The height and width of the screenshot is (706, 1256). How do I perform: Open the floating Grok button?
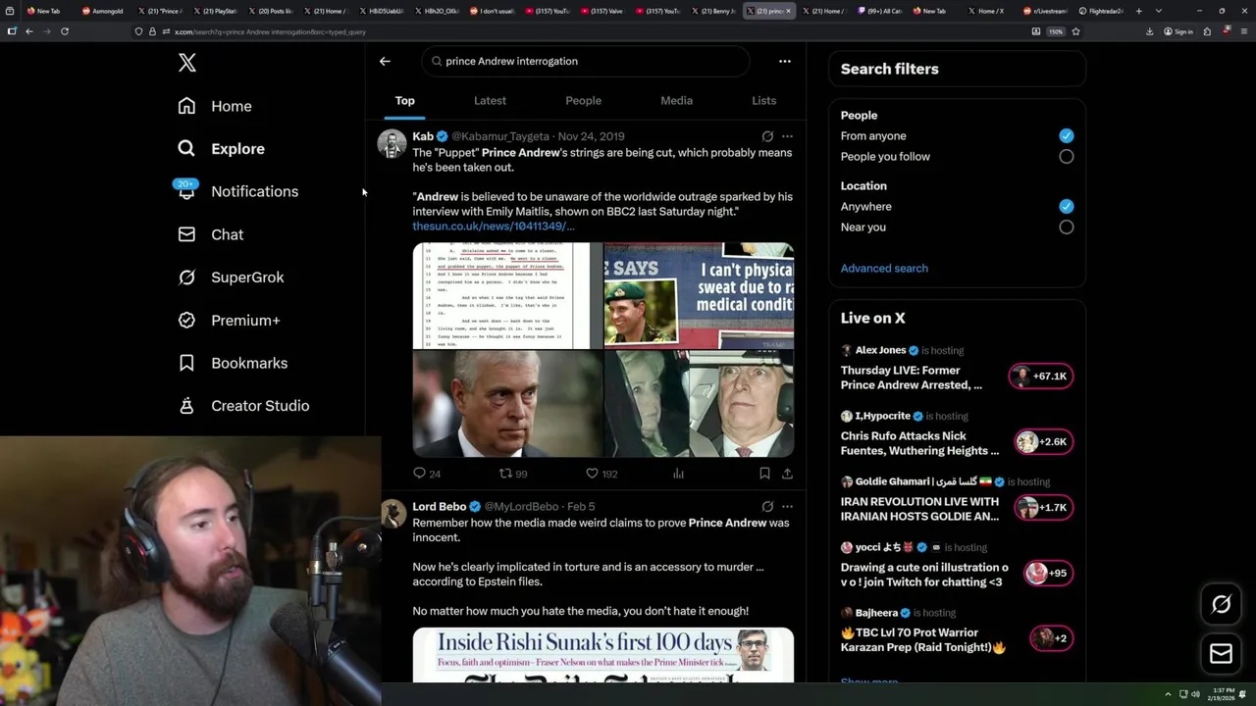[1221, 605]
